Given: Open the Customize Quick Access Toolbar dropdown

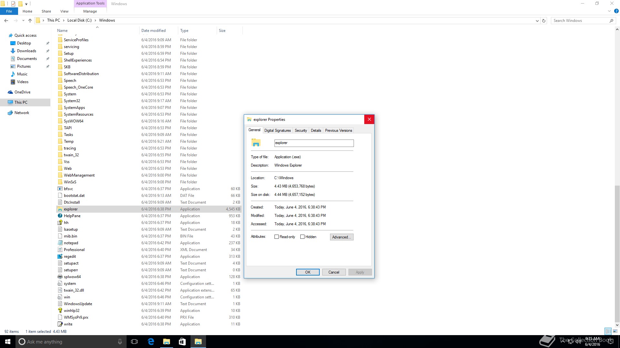Looking at the screenshot, I should point(26,4).
